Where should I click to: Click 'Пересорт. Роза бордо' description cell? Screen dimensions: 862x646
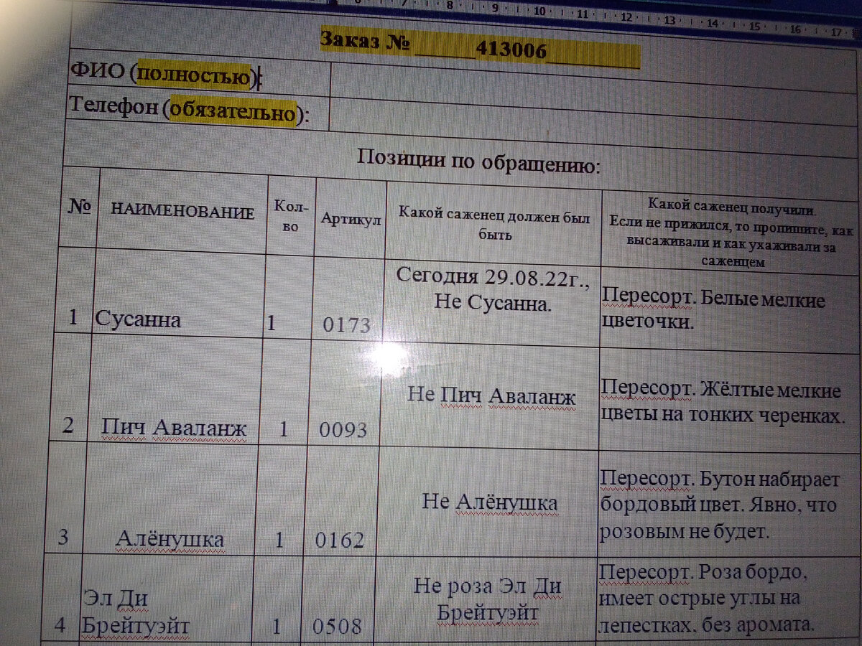(x=728, y=603)
